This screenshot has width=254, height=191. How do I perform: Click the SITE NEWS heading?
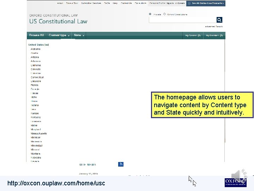coord(87,164)
